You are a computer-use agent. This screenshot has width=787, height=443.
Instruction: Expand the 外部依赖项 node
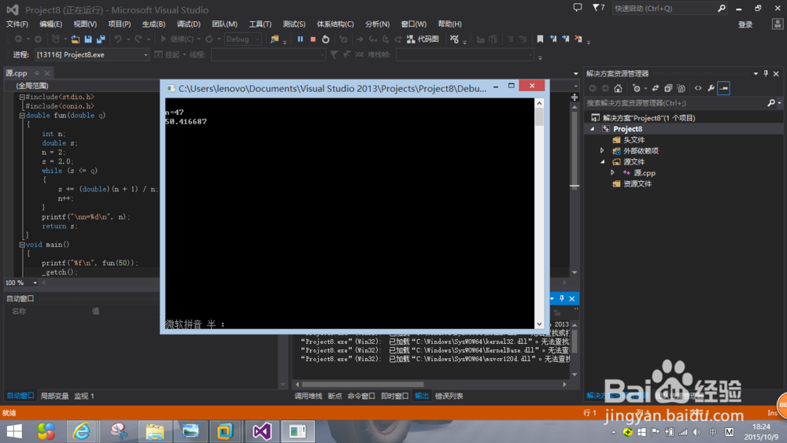602,150
